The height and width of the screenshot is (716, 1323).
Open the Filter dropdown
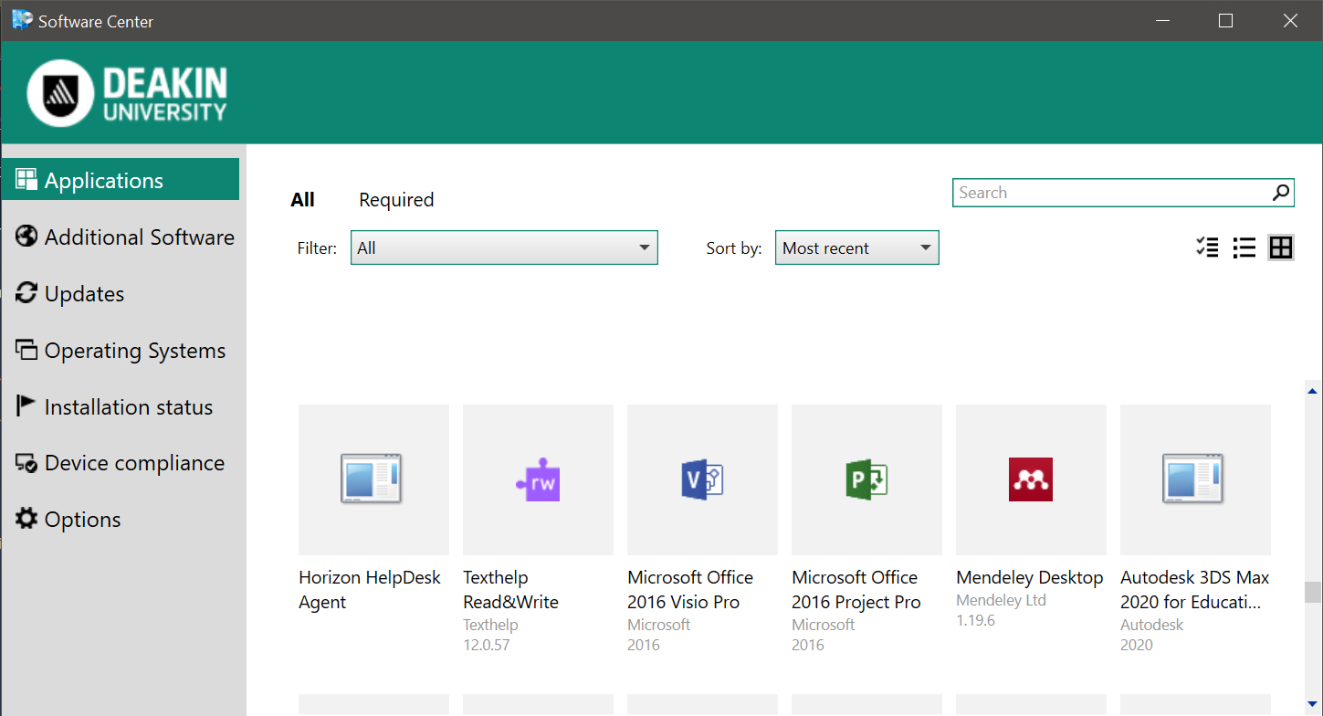pyautogui.click(x=504, y=247)
